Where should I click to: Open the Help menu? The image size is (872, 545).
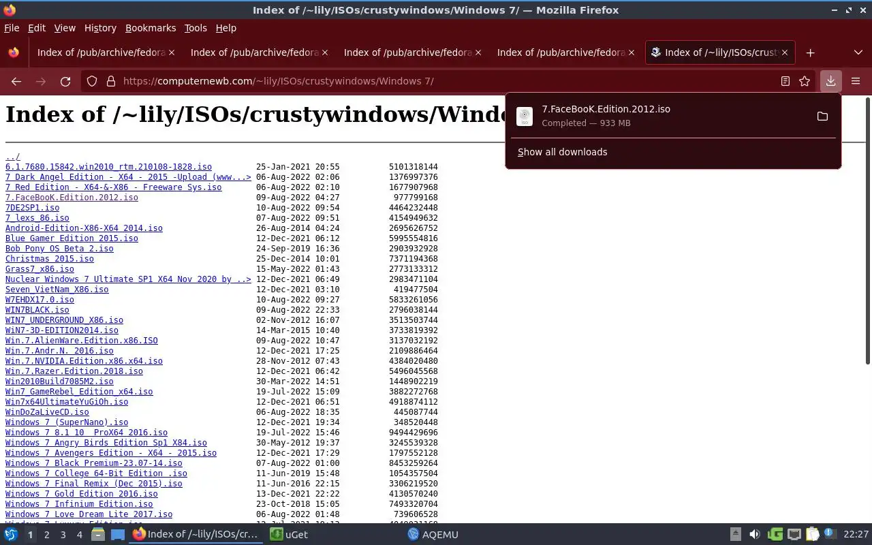[x=226, y=28]
